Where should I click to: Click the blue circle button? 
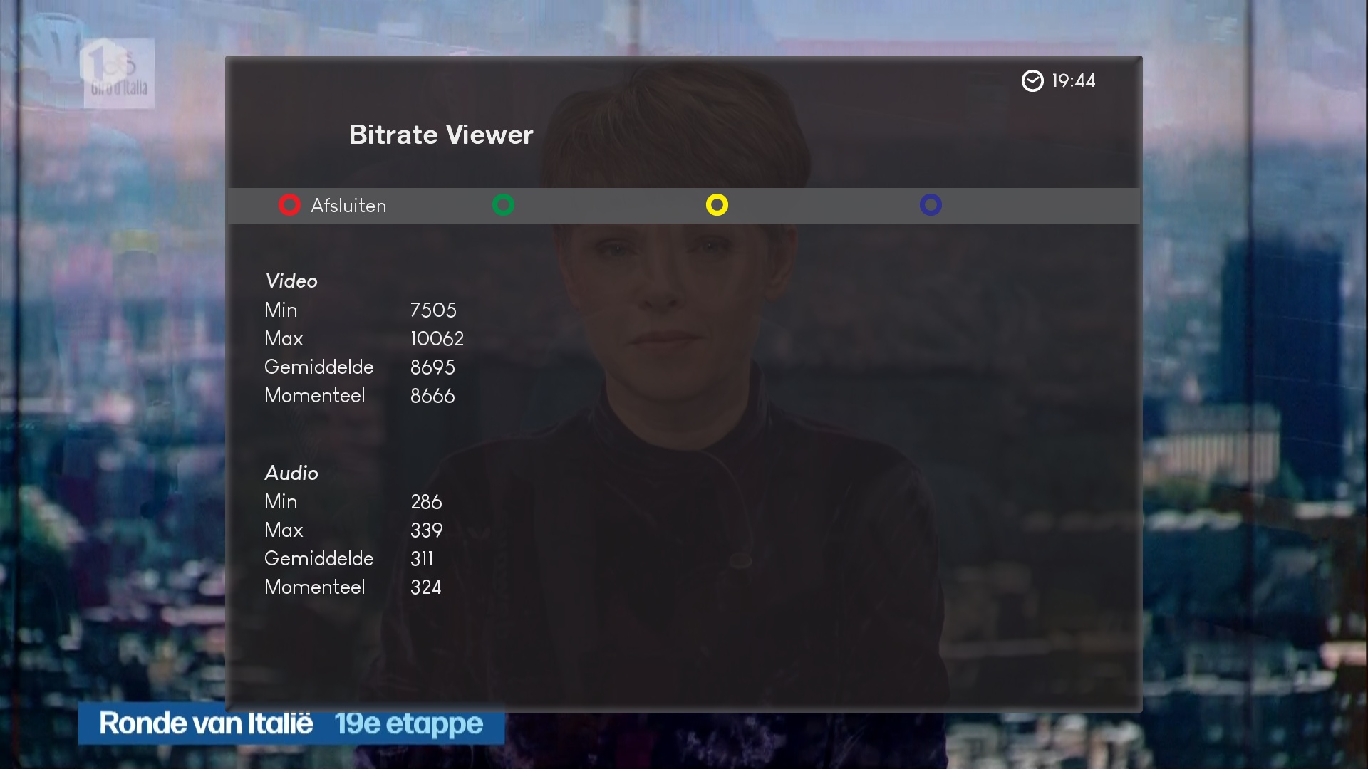point(931,205)
